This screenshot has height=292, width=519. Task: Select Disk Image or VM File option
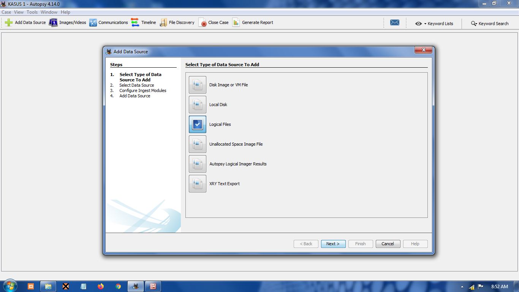click(x=198, y=85)
